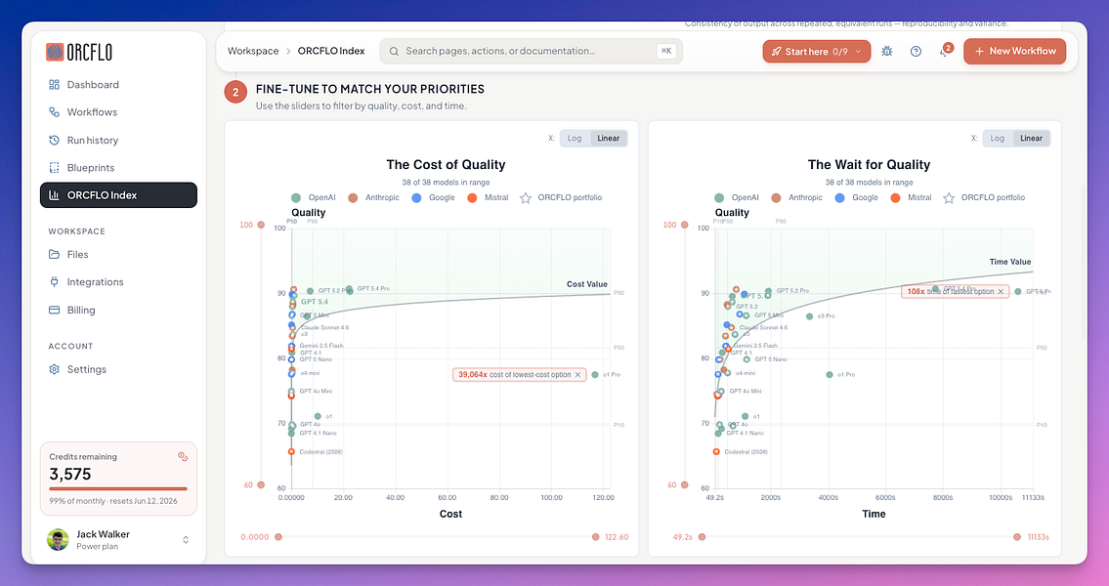Open Integrations via its plug icon
Viewport: 1109px width, 586px height.
(x=54, y=282)
